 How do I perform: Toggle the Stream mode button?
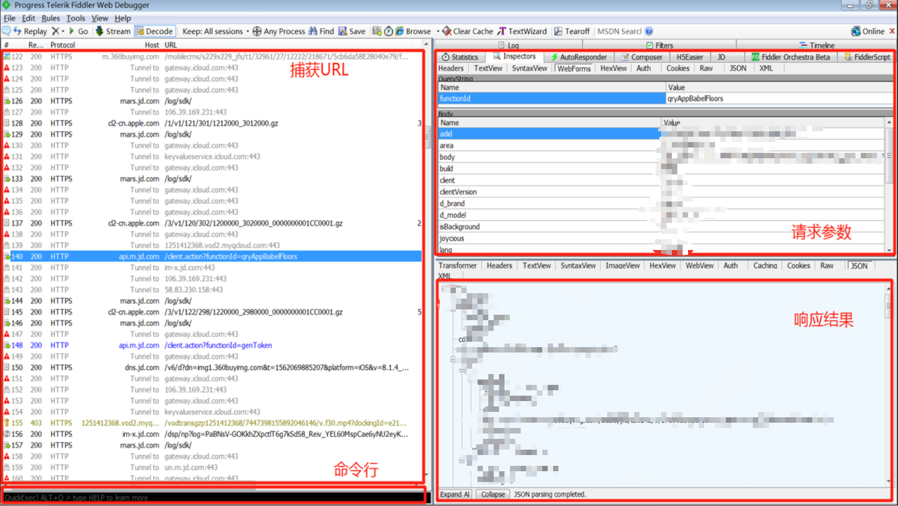pos(113,31)
